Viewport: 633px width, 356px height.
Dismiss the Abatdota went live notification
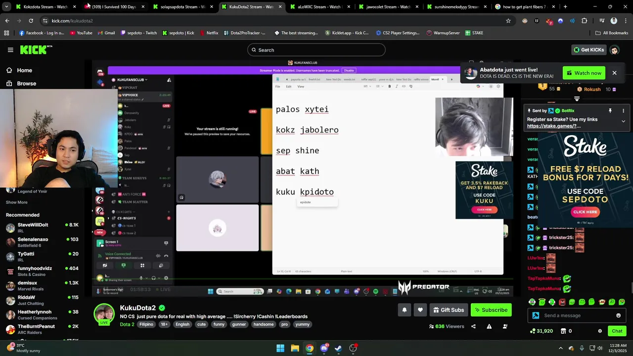pos(614,73)
